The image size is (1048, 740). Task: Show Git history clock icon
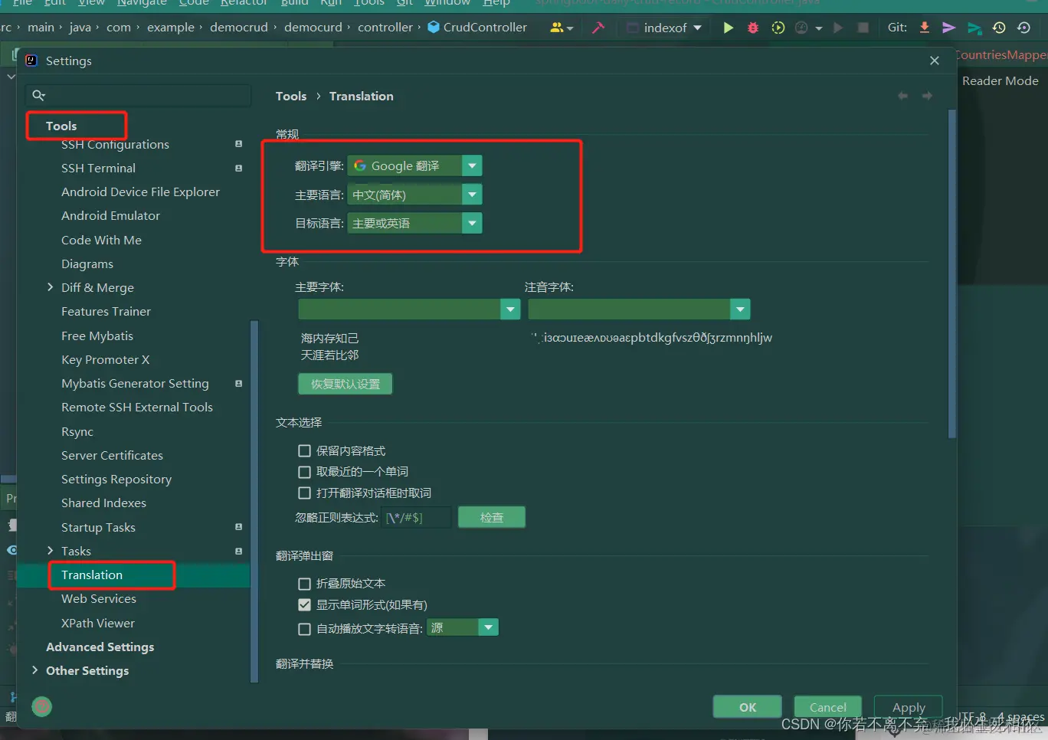[999, 28]
